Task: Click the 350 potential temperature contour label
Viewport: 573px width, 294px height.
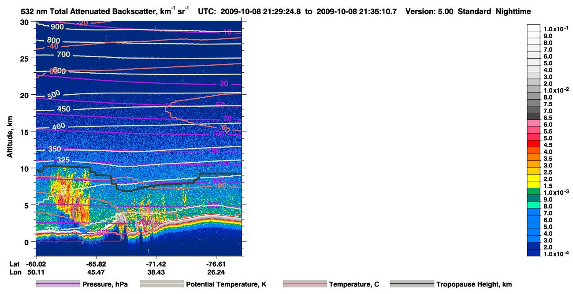Action: pyautogui.click(x=55, y=149)
